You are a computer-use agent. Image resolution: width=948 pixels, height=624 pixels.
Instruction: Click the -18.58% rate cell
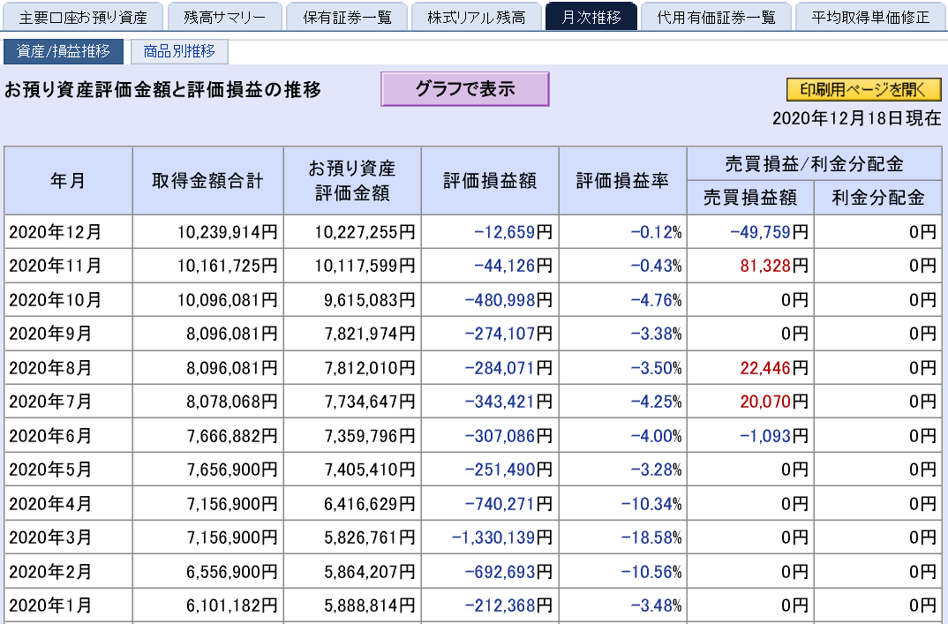622,537
